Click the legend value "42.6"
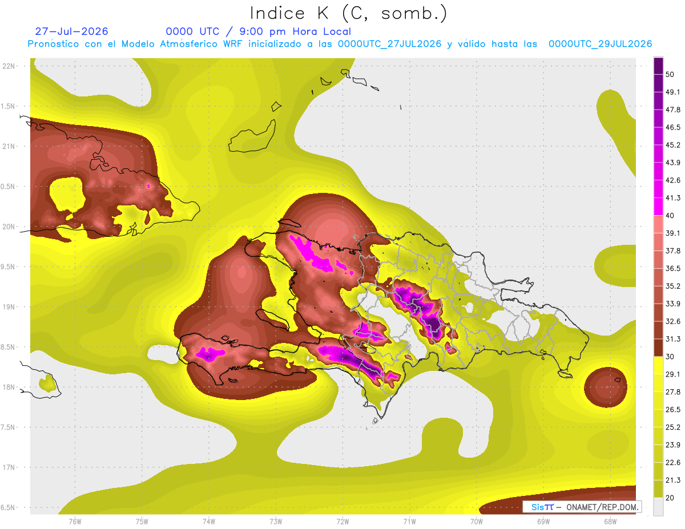The height and width of the screenshot is (529, 685). tap(672, 180)
